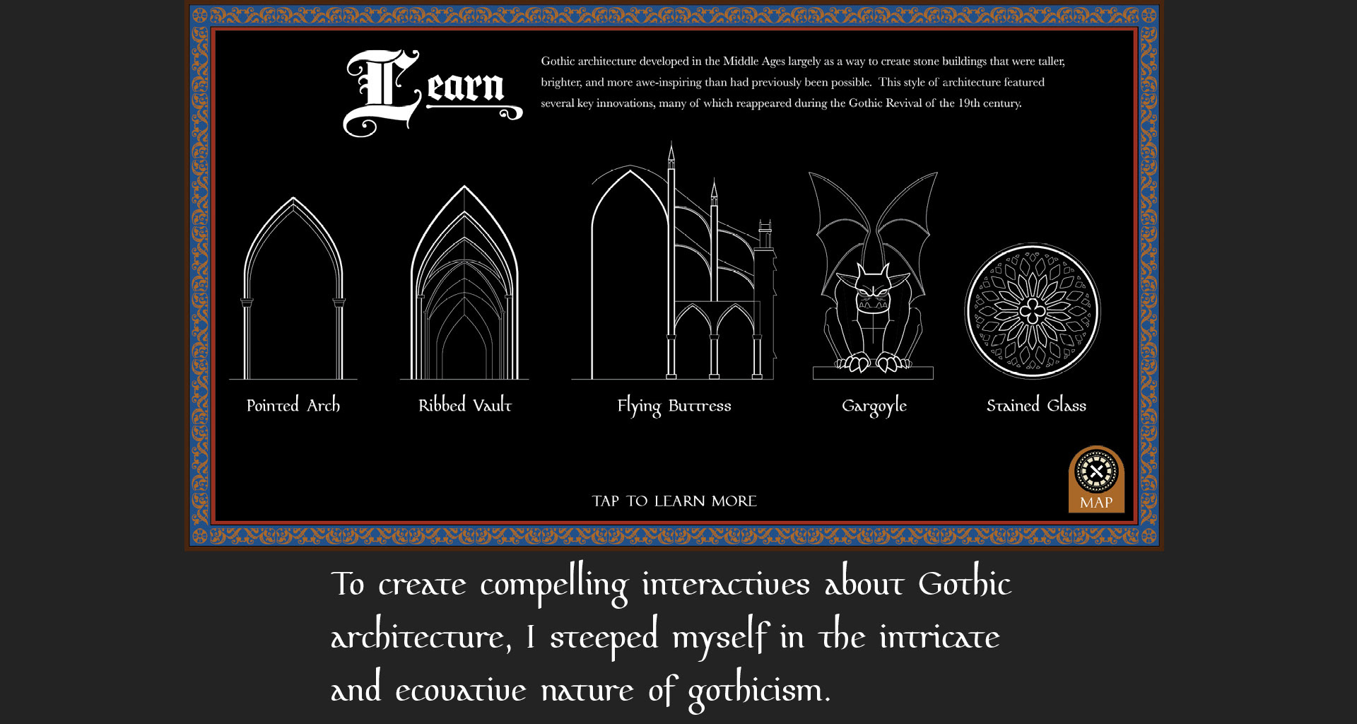
Task: Tap the Pointed Arch illustration
Action: click(293, 288)
